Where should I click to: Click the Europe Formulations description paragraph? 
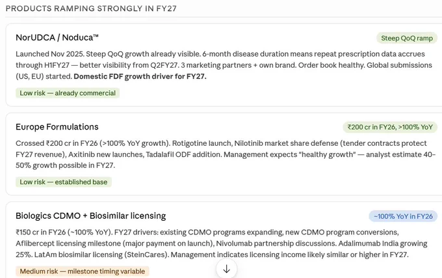pyautogui.click(x=226, y=154)
